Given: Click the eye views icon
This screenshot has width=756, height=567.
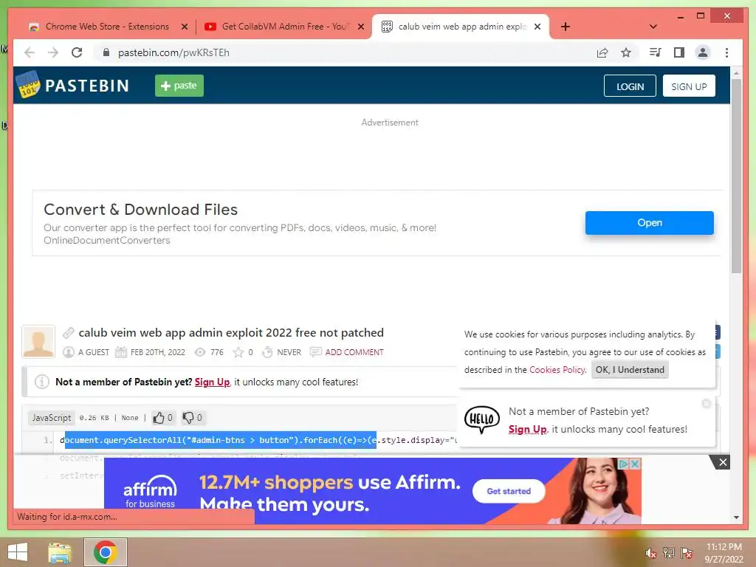Looking at the screenshot, I should (200, 352).
